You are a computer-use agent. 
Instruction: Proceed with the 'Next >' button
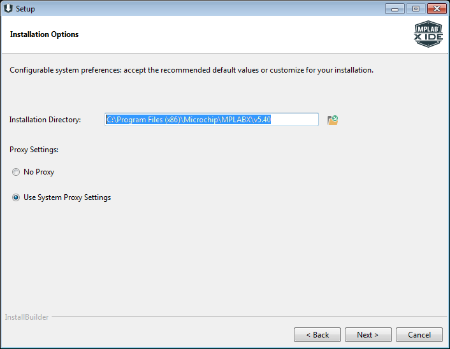point(368,334)
